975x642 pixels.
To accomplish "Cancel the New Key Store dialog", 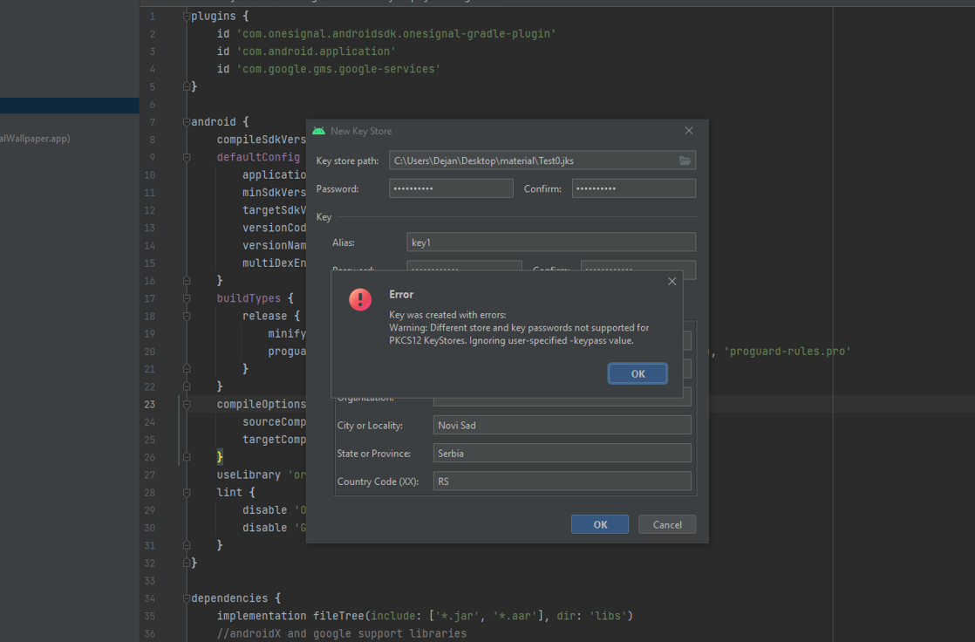I will coord(667,524).
